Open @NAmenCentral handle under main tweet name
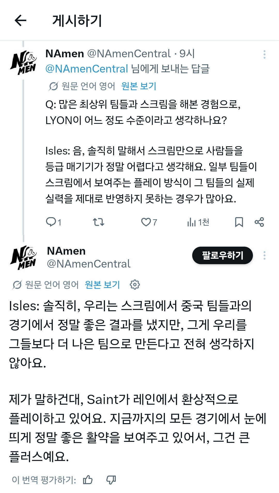Viewport: 279px width, 493px height. (89, 264)
